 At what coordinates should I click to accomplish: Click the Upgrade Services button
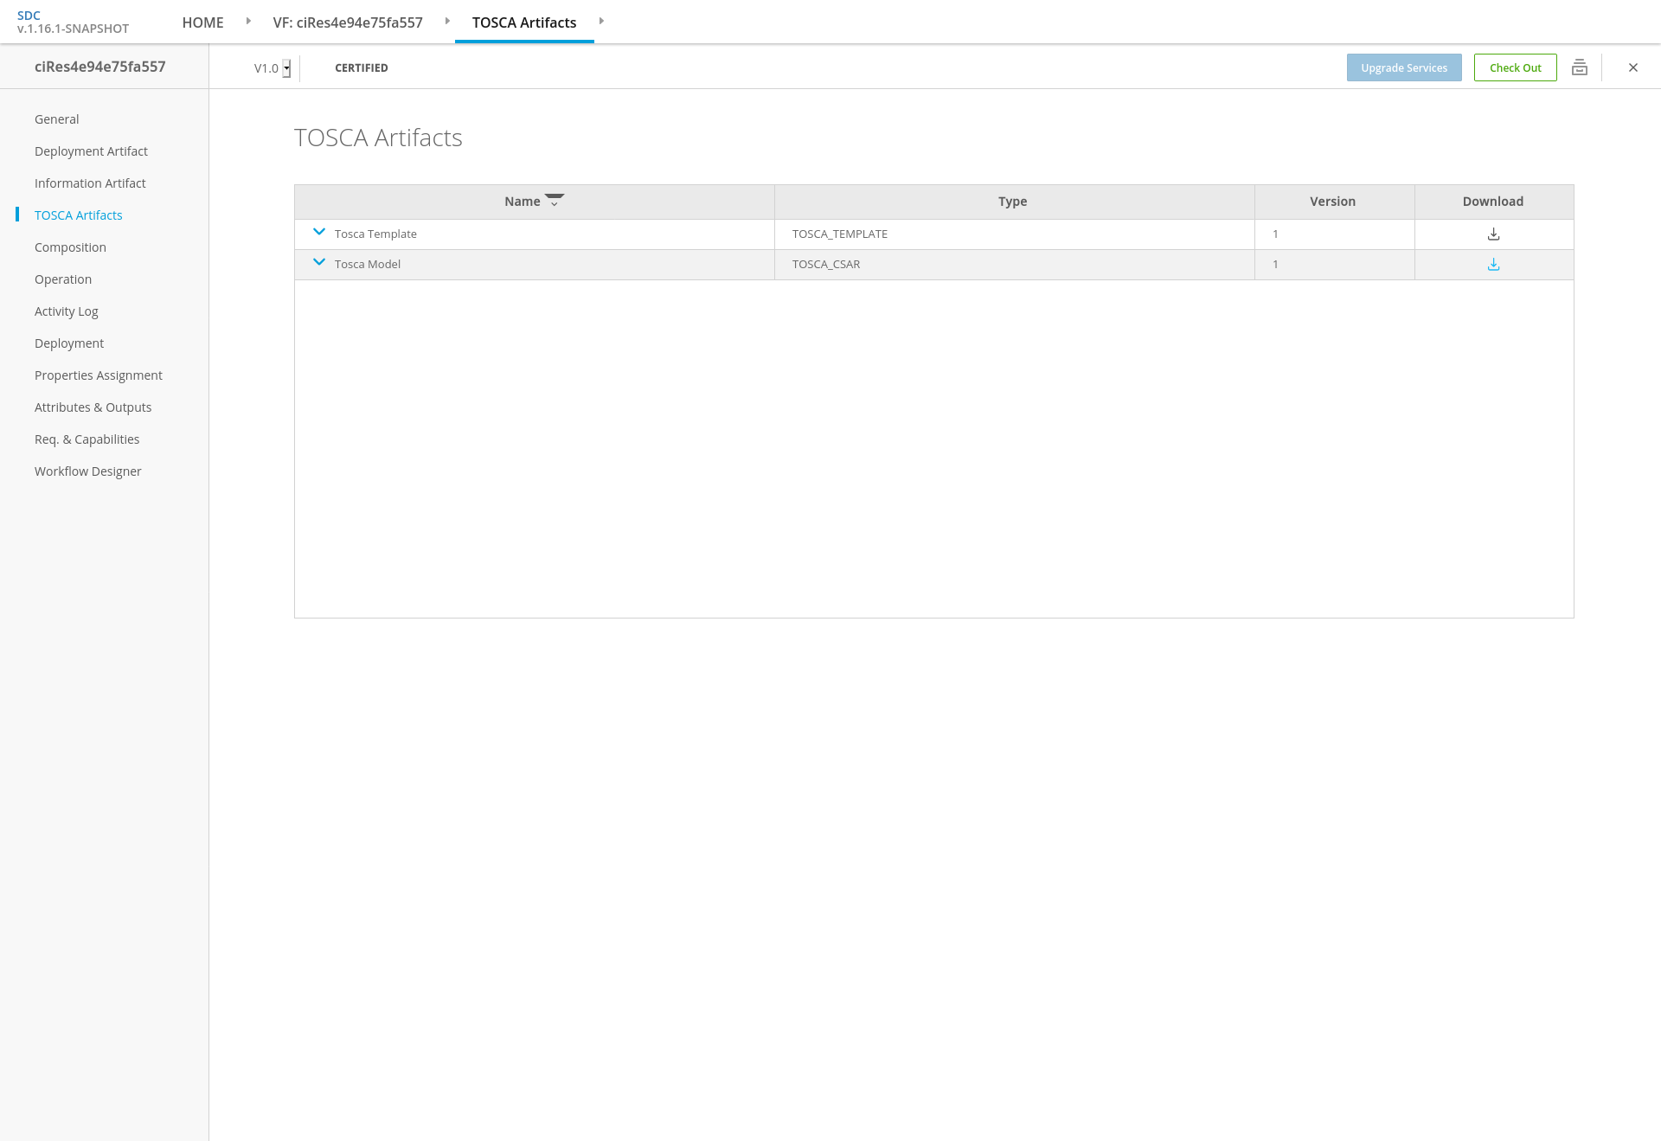[1403, 67]
